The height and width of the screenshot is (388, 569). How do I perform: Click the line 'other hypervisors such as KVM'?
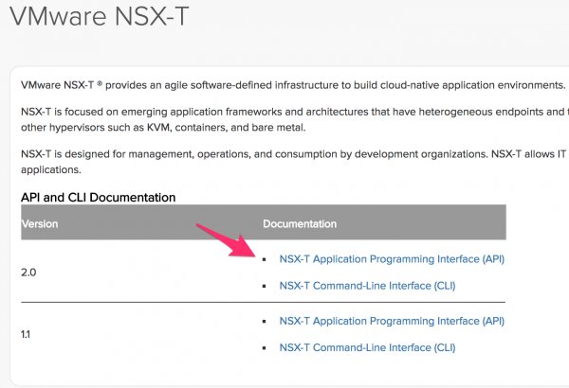tap(163, 128)
